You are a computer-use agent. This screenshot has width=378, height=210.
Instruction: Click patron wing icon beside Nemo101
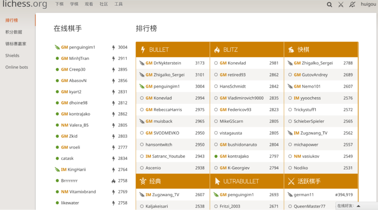tap(290, 86)
